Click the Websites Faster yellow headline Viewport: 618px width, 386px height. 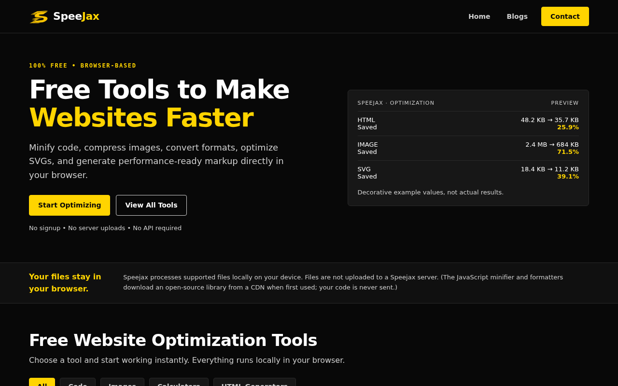pos(141,117)
